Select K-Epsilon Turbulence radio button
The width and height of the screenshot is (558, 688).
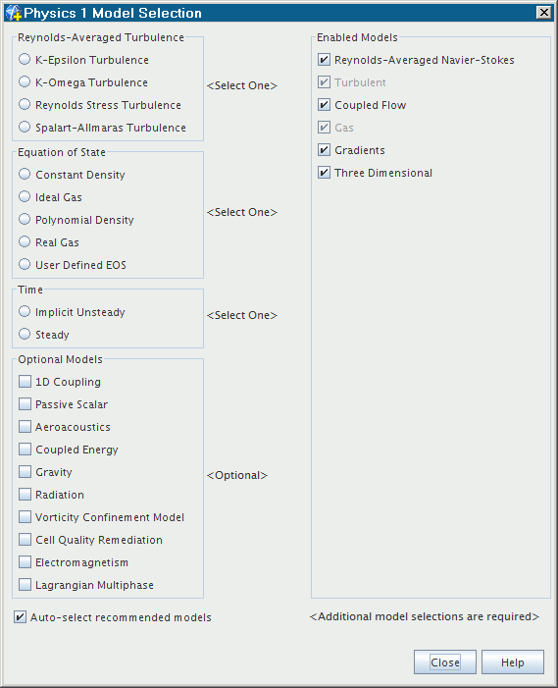[25, 59]
